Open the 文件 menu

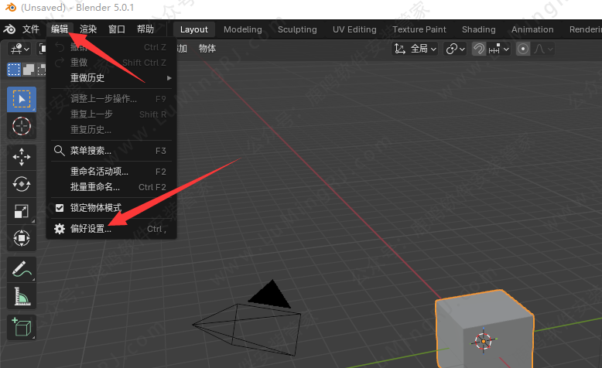31,29
